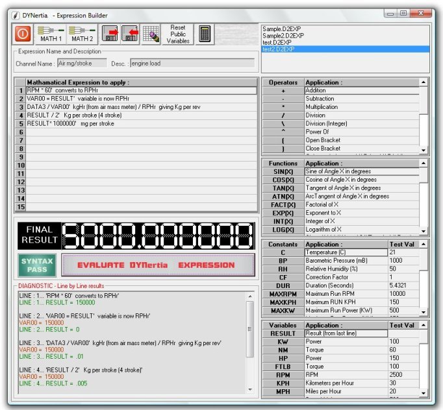The height and width of the screenshot is (410, 443).
Task: Click the grid eraser clear icon
Action: coord(151,34)
